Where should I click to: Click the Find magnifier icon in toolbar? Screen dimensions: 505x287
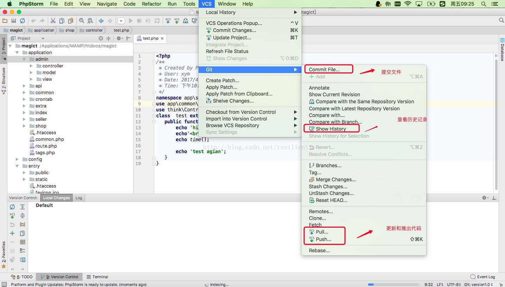tap(82, 21)
